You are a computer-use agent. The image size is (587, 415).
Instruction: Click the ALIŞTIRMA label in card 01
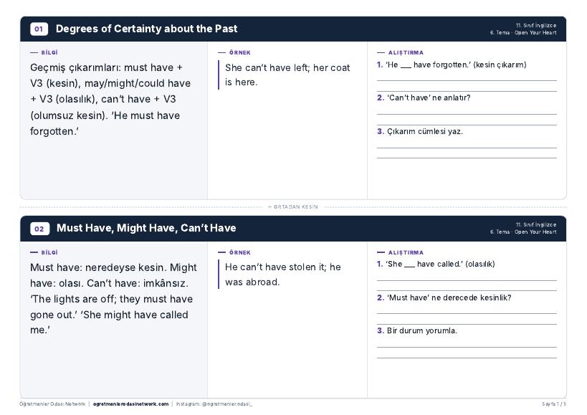[x=406, y=52]
